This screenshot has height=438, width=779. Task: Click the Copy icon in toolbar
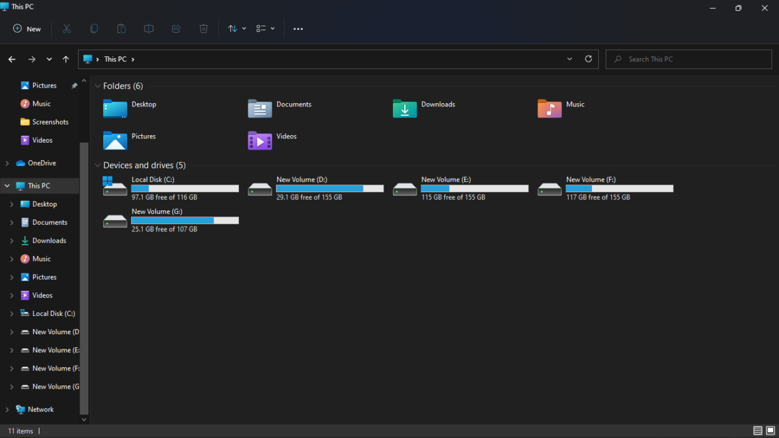(x=94, y=29)
